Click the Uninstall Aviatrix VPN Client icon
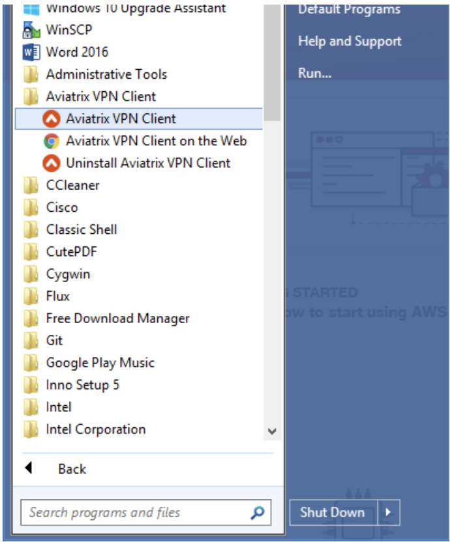This screenshot has width=450, height=542. [52, 163]
